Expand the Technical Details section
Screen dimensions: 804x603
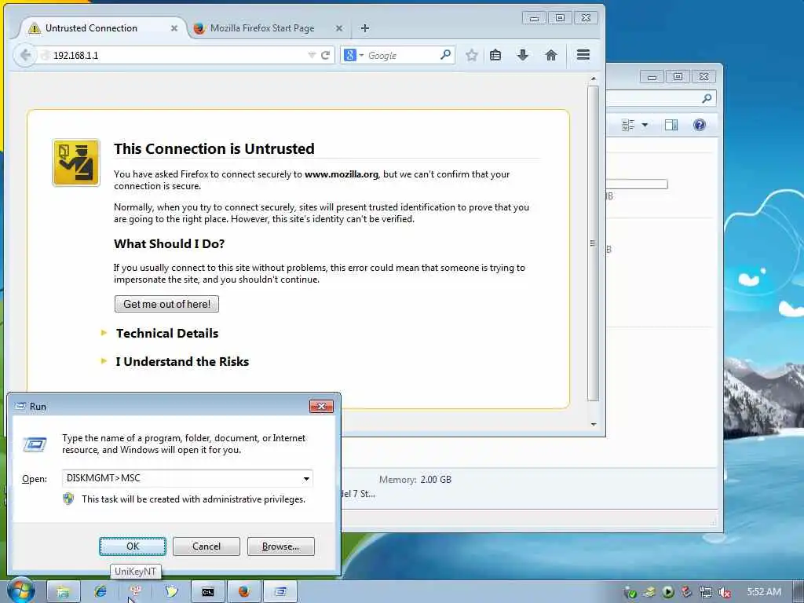point(166,333)
